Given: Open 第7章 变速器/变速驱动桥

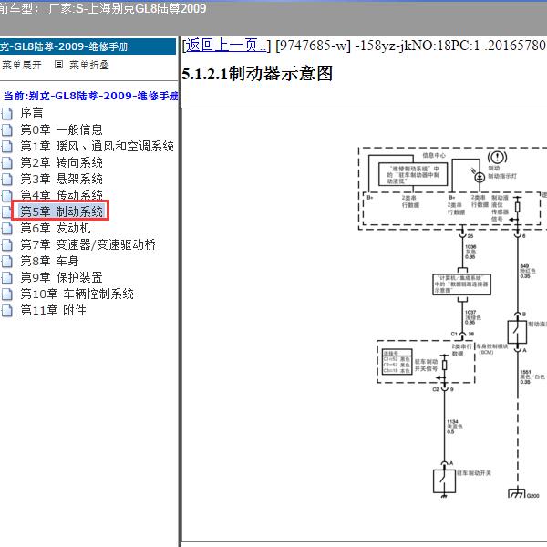Looking at the screenshot, I should coord(88,244).
